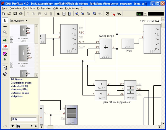Open the Konfiguration menu
Viewport: 166px width, 130px height.
(x=44, y=8)
